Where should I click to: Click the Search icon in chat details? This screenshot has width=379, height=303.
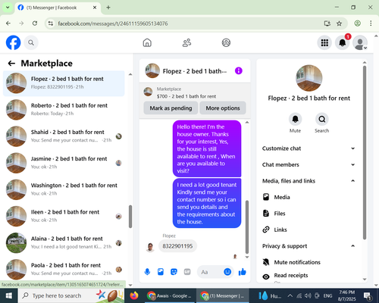pyautogui.click(x=322, y=119)
